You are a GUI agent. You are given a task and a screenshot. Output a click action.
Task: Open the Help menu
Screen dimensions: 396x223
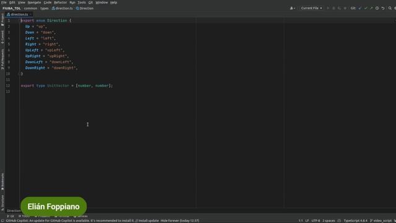click(x=113, y=2)
